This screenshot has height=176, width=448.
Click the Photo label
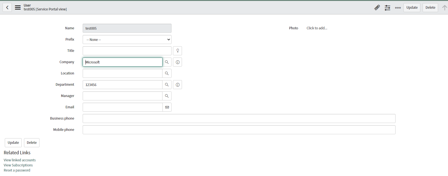coord(293,28)
